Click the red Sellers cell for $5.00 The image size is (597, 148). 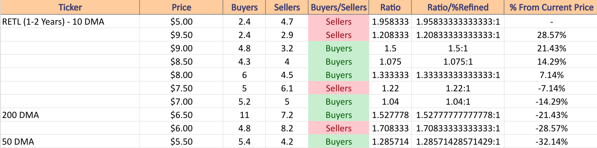pyautogui.click(x=338, y=22)
